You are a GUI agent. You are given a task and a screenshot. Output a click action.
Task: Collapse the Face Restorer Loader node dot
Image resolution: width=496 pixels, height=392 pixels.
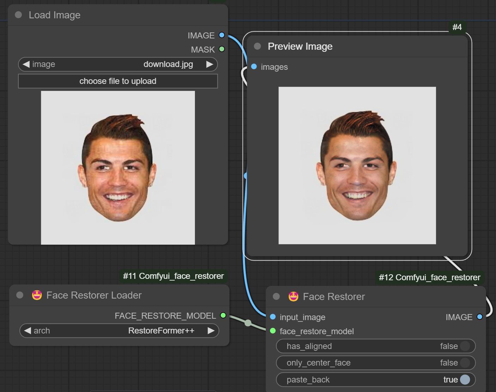click(20, 295)
